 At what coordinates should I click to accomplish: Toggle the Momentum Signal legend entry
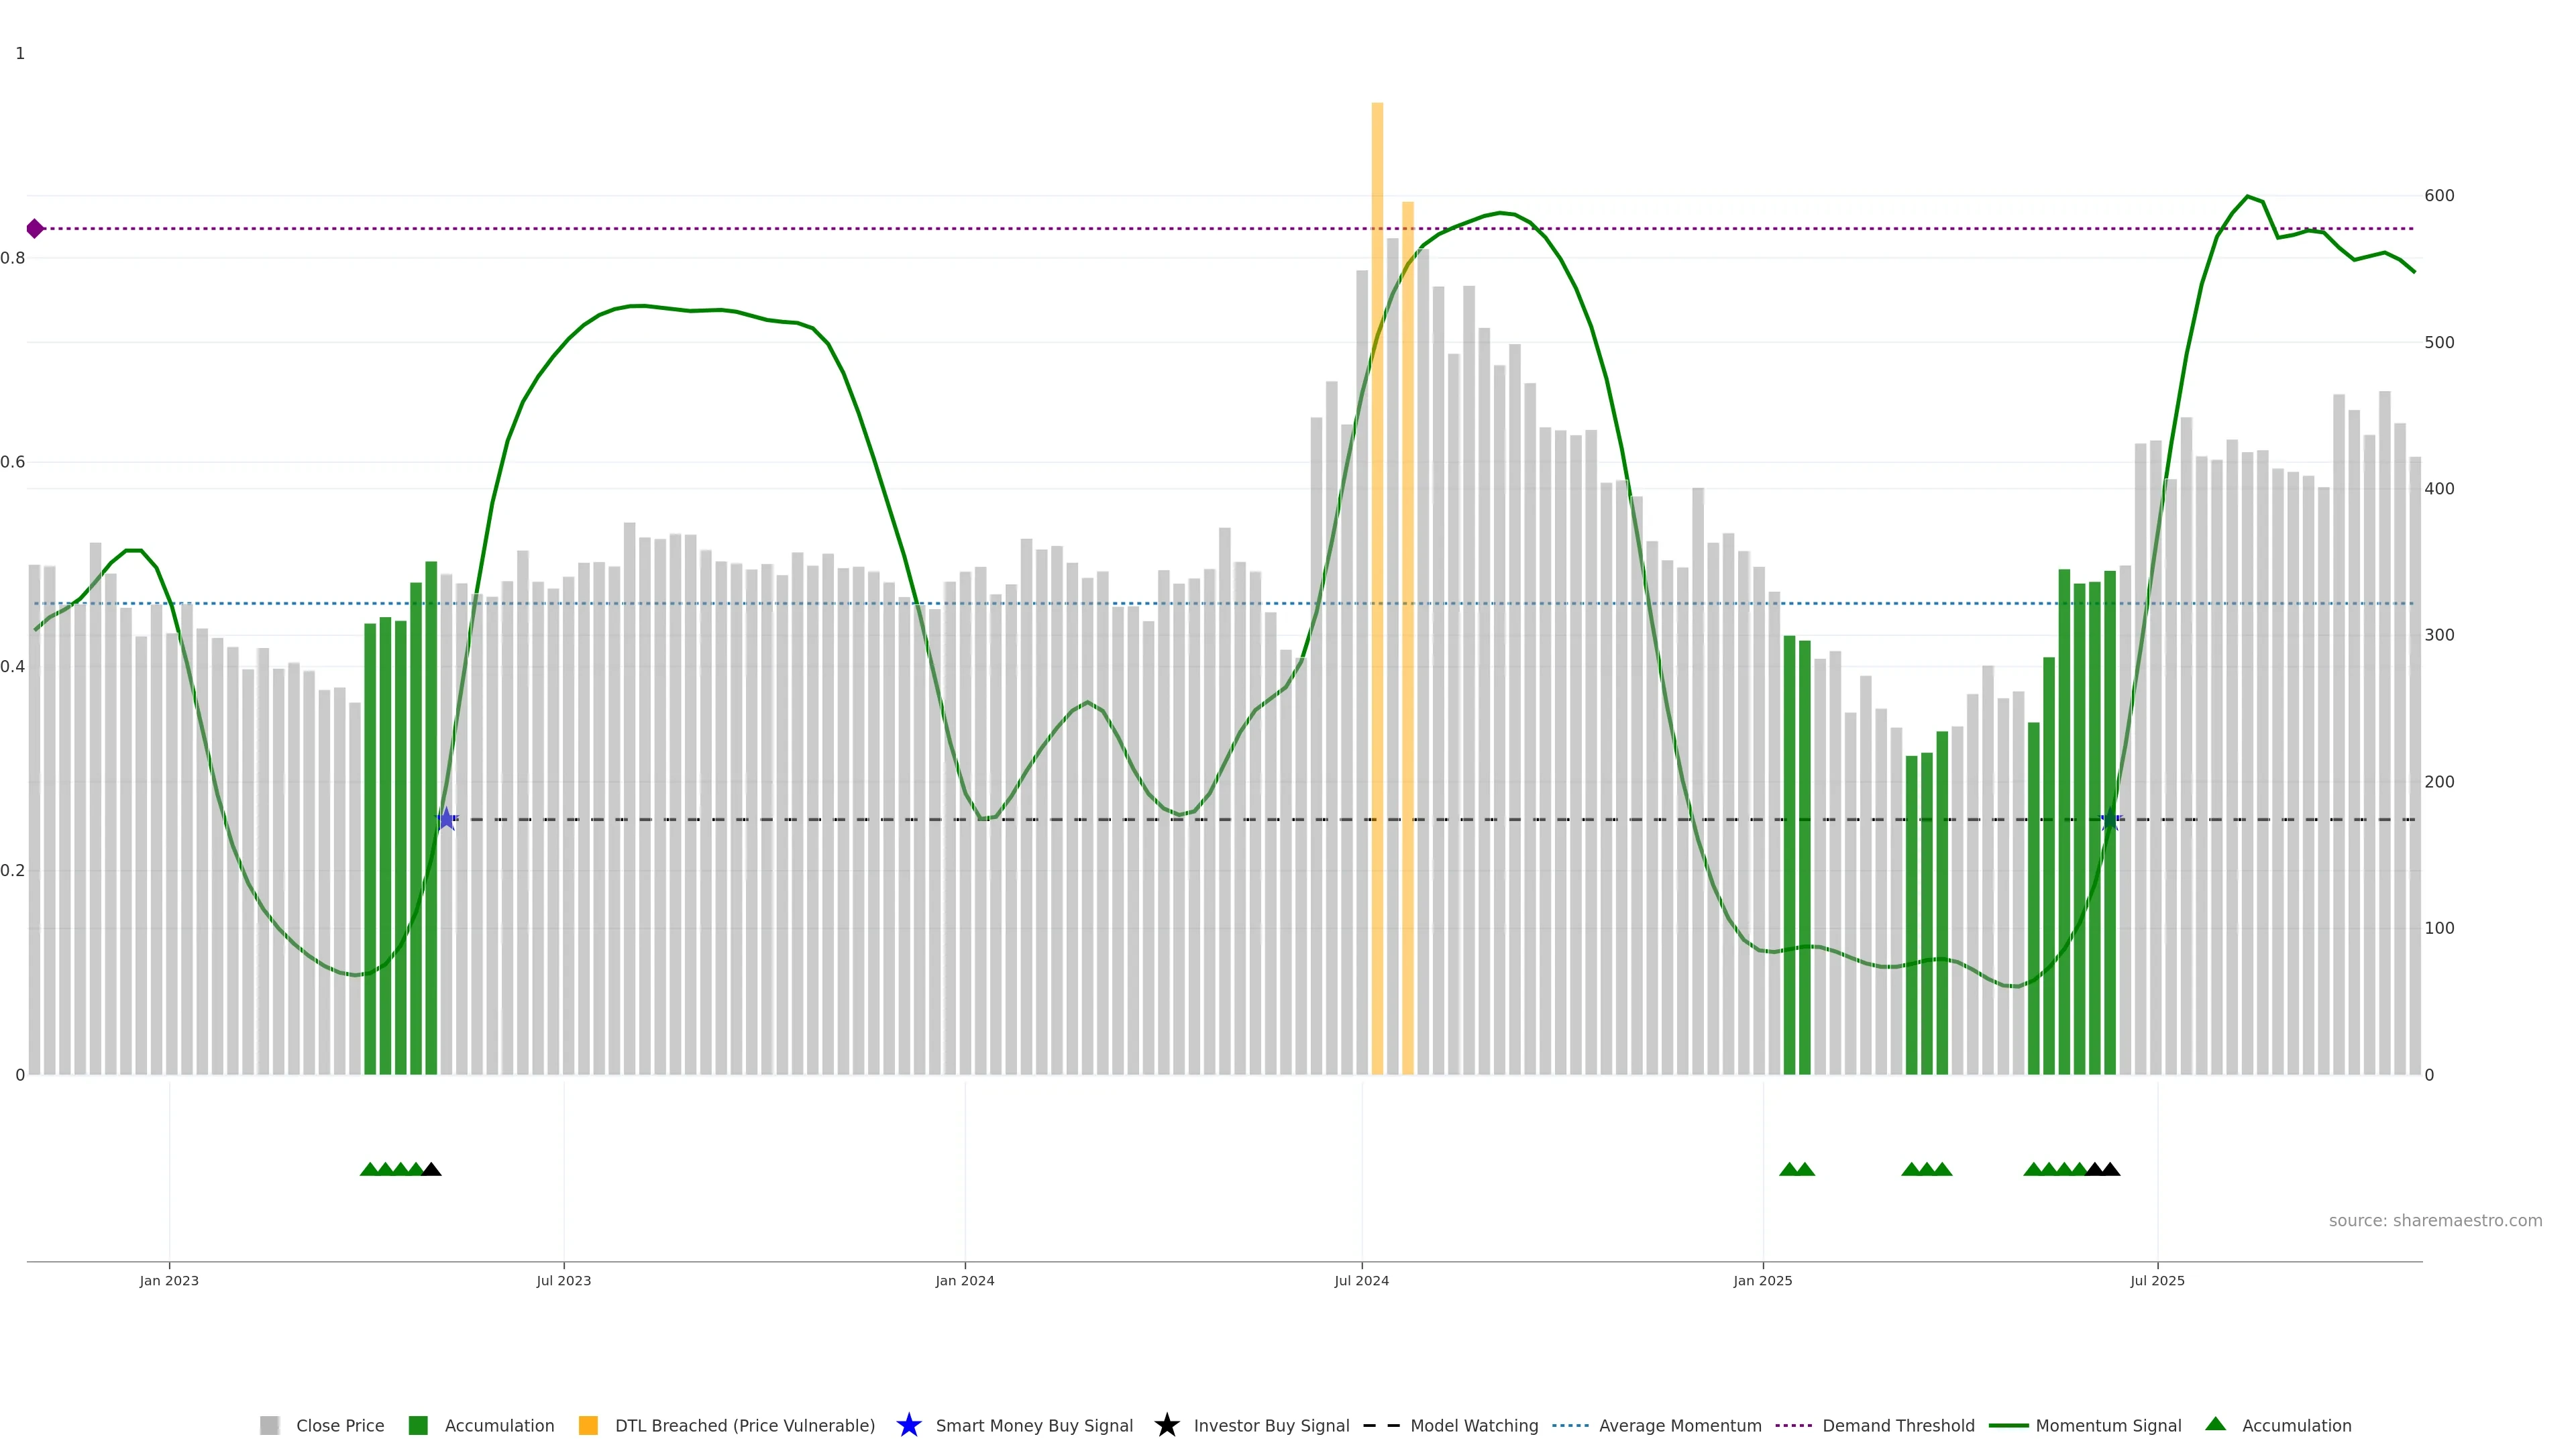tap(2107, 1425)
